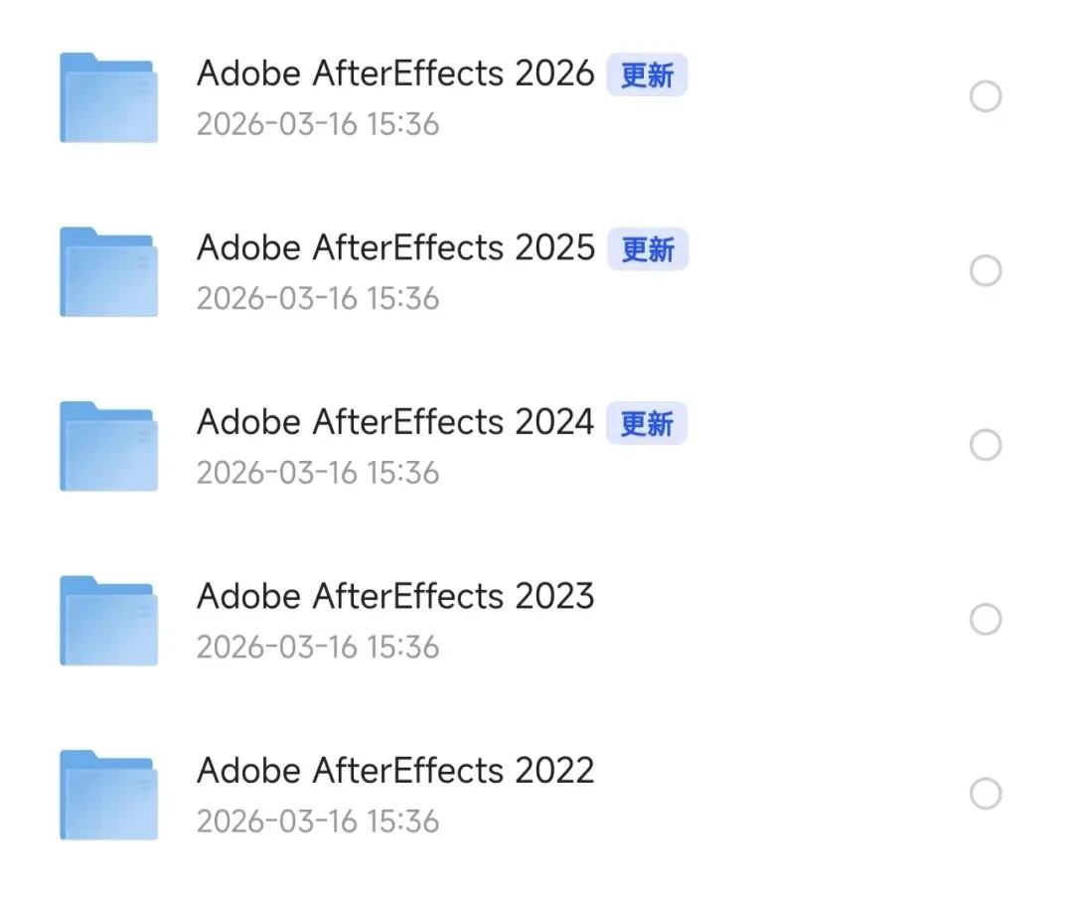This screenshot has height=906, width=1073.
Task: Open the folder named Adobe AfterEffects 2026
Action: tap(395, 74)
